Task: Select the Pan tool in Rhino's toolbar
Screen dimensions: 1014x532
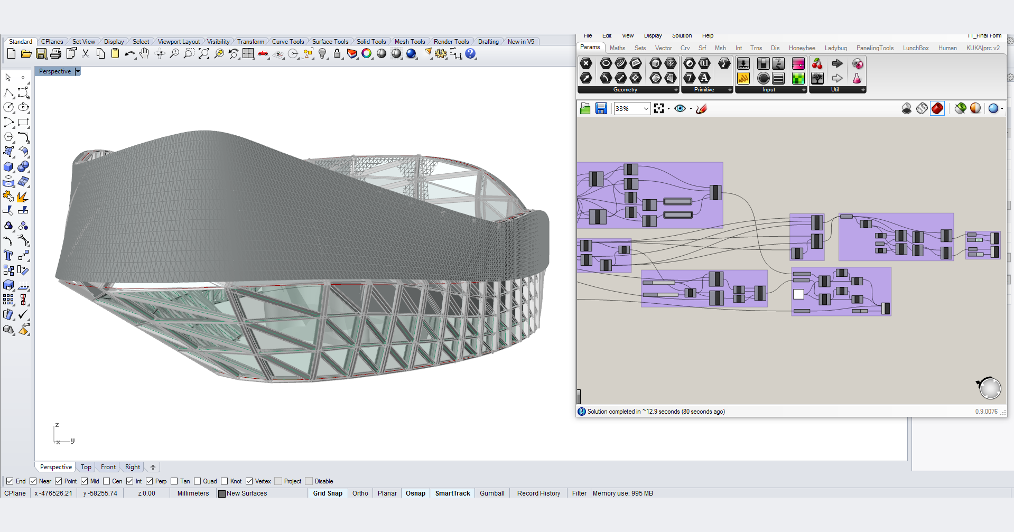Action: (x=144, y=53)
